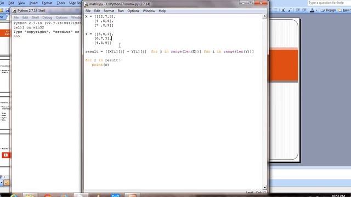The height and width of the screenshot is (197, 351).
Task: Open the Debug menu in Python Shell window
Action: click(x=47, y=18)
